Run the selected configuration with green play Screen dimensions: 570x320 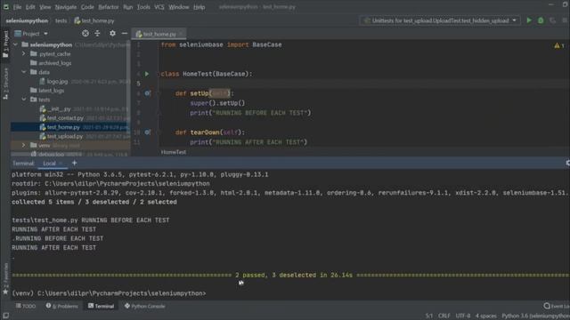coord(529,20)
